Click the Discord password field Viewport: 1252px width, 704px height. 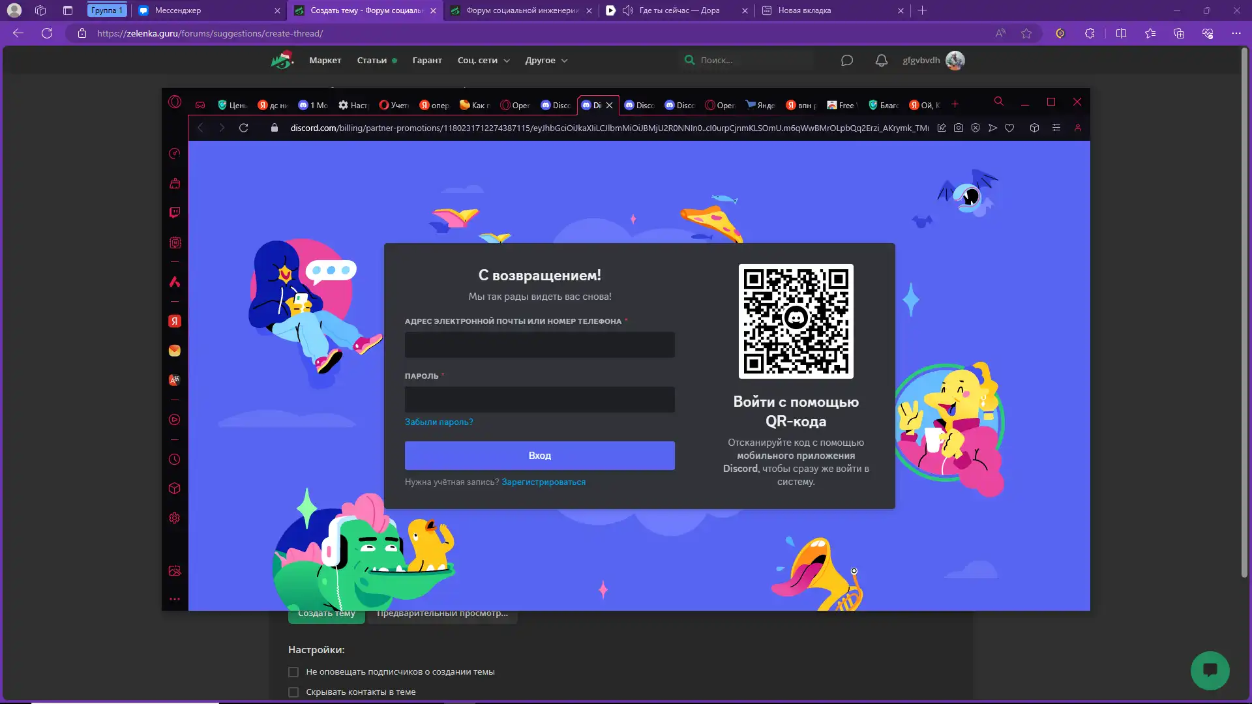coord(539,400)
